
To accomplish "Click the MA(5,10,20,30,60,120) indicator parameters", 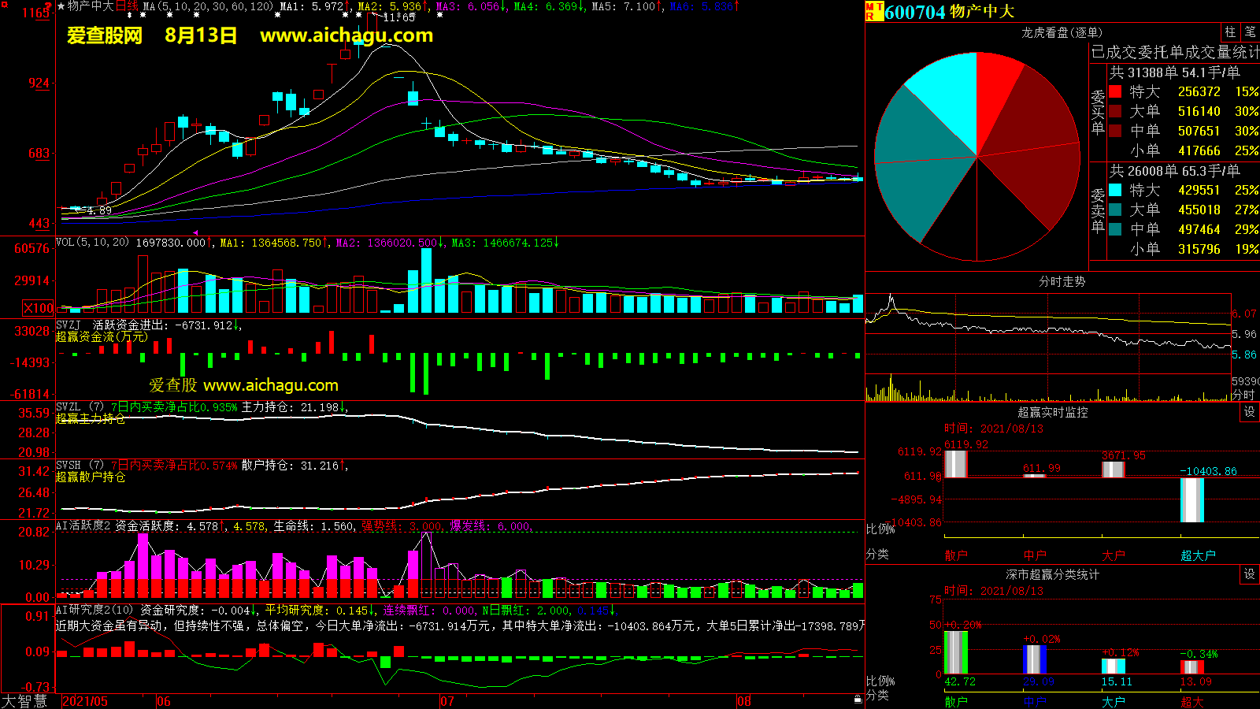I will pyautogui.click(x=208, y=6).
